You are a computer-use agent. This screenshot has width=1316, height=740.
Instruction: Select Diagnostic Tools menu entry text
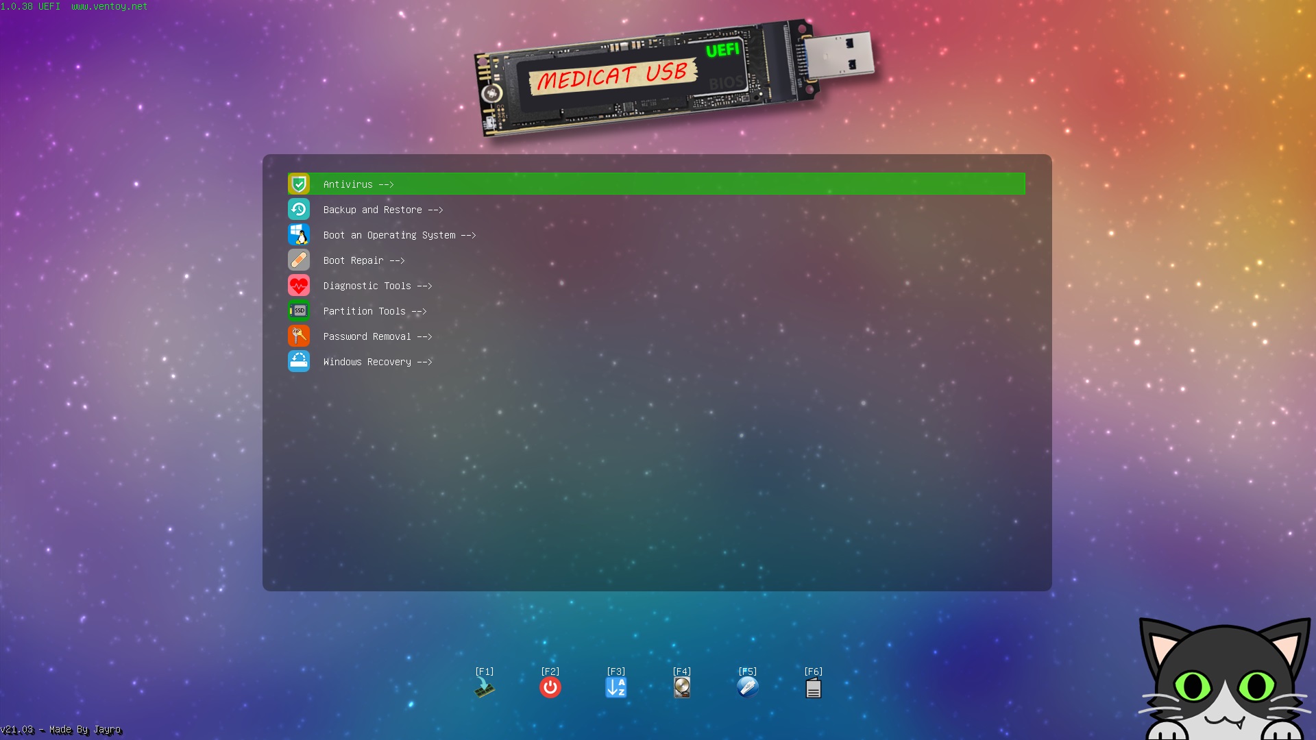tap(377, 286)
